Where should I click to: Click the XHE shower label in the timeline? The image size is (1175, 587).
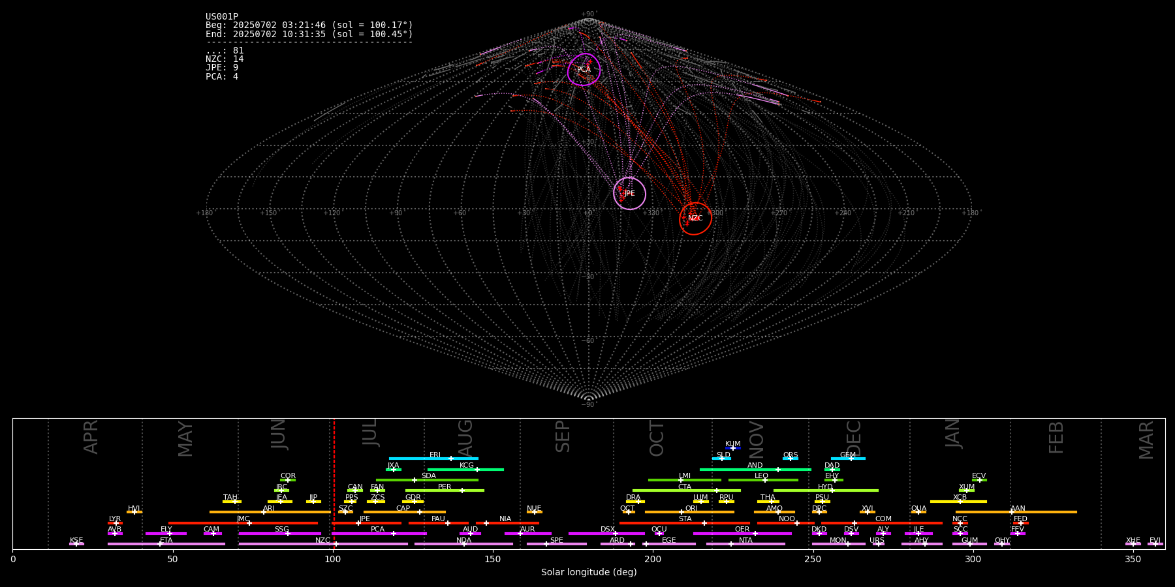pyautogui.click(x=1133, y=541)
